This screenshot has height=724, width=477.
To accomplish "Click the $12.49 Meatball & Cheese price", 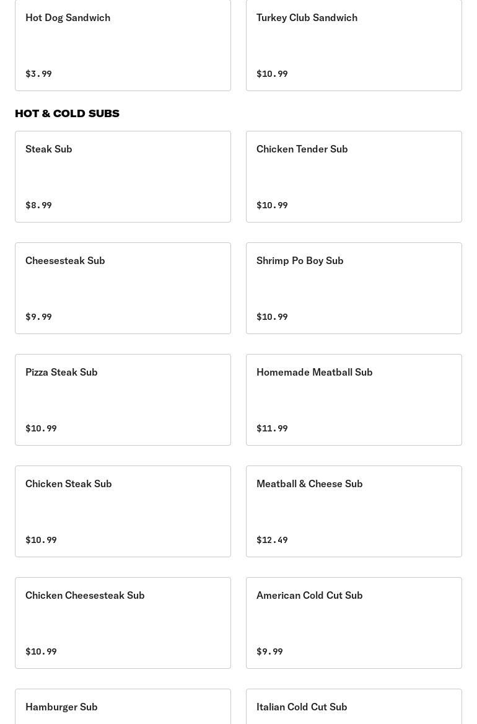I will pyautogui.click(x=272, y=540).
